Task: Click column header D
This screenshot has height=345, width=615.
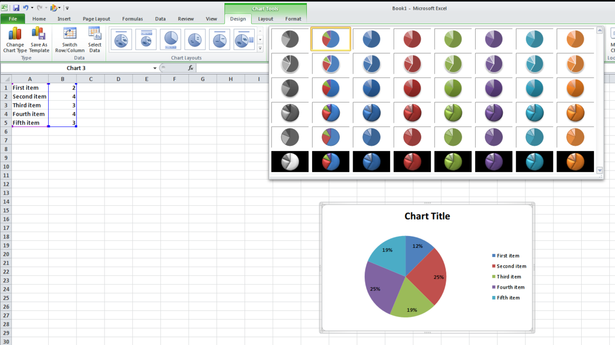Action: (x=118, y=79)
